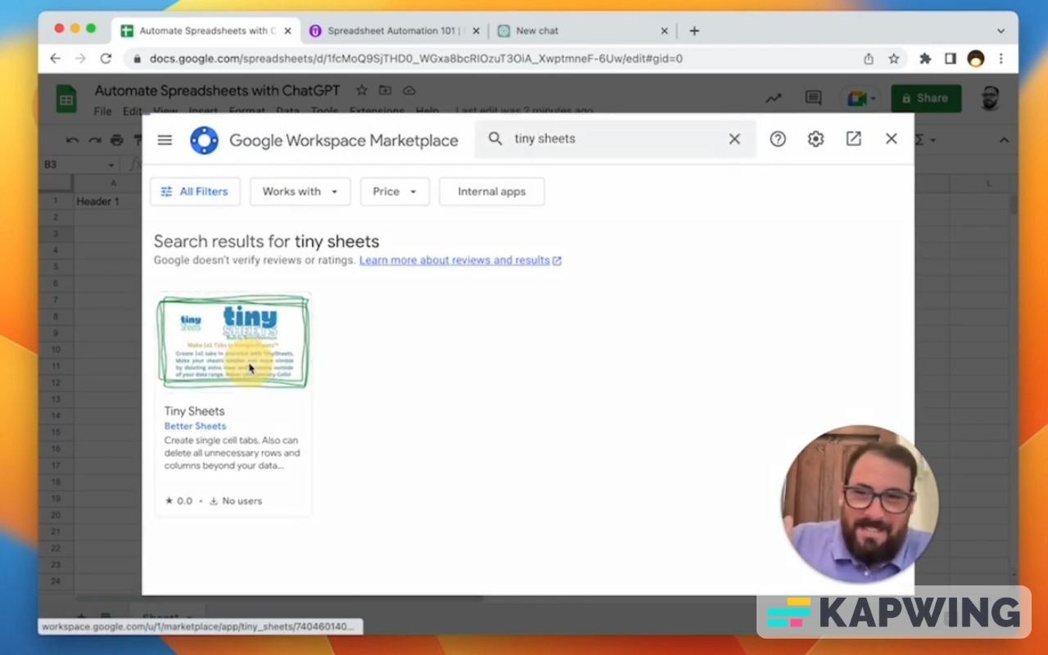The image size is (1048, 655).
Task: Switch to Spreadsheet Automation 101 tab
Action: point(395,31)
